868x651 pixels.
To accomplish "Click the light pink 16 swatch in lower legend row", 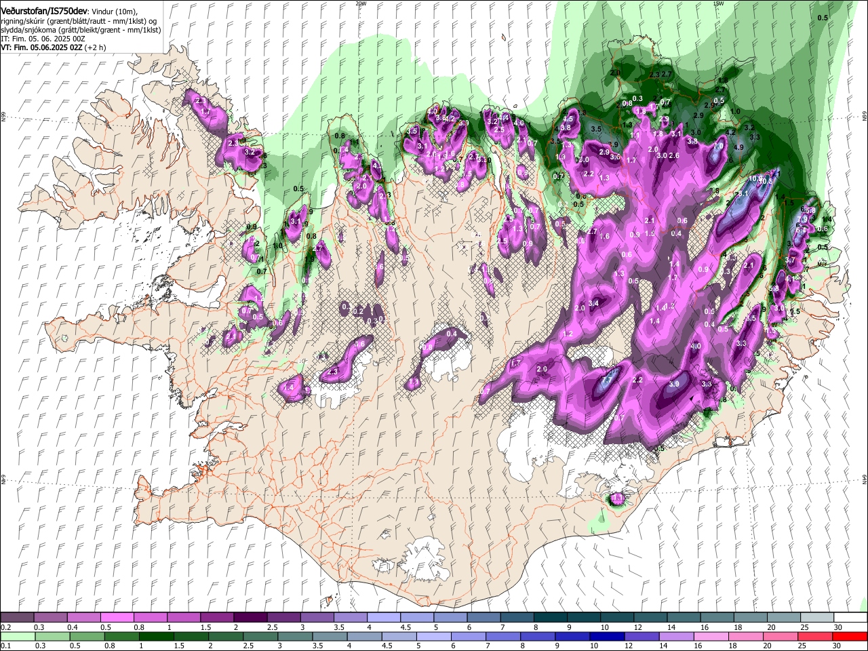I will 711,637.
